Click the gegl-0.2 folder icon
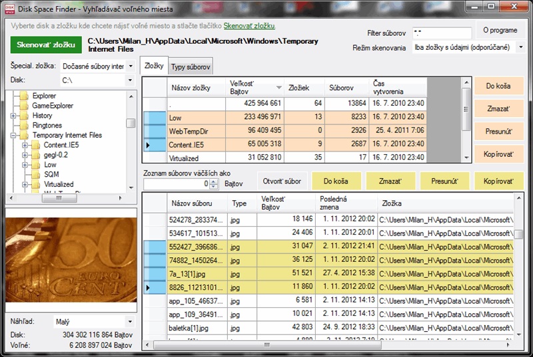Viewport: 533px width, 357px height. pos(35,155)
